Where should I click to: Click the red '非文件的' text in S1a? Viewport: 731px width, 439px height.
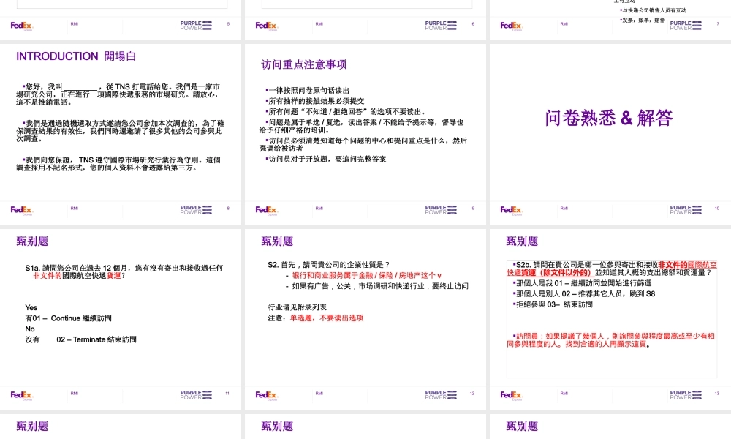click(47, 276)
